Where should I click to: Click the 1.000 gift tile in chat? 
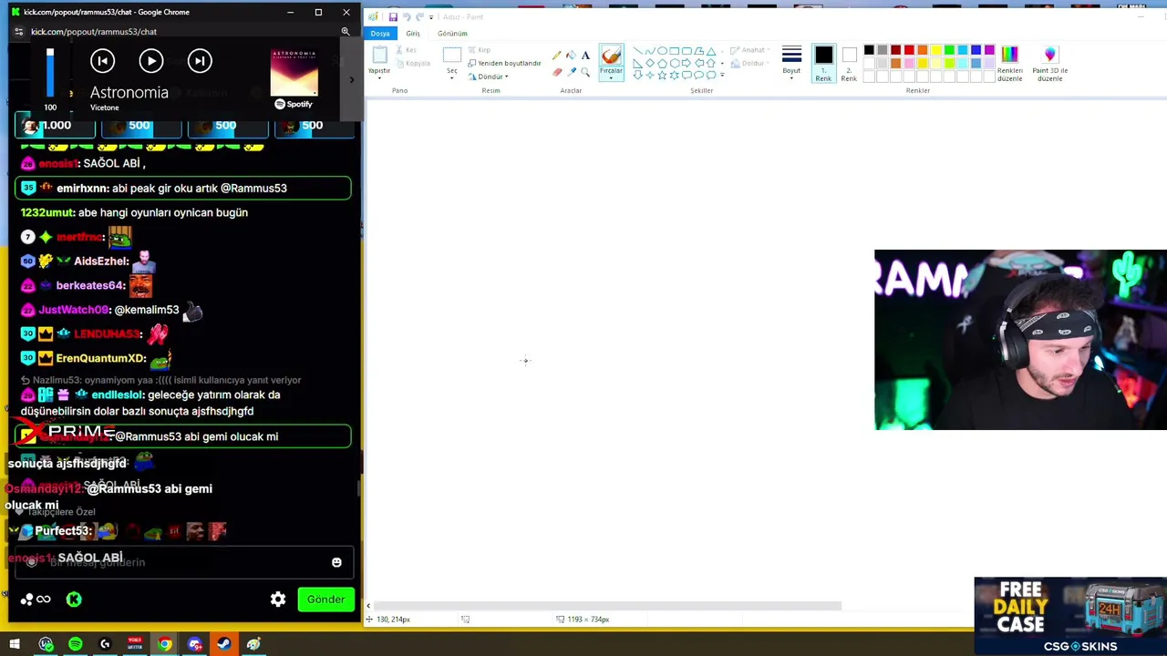pyautogui.click(x=54, y=126)
